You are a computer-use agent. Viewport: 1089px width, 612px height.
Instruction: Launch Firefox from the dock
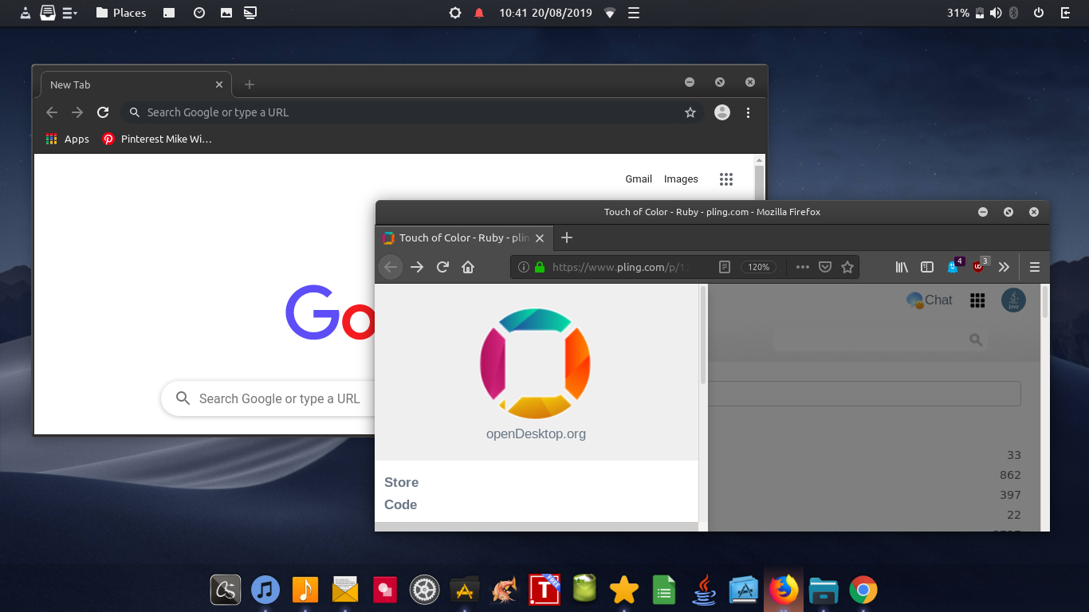[784, 590]
